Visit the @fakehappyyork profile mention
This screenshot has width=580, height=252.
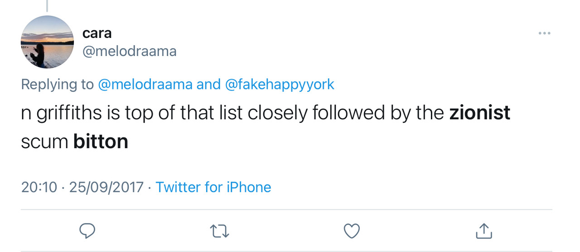click(x=279, y=84)
